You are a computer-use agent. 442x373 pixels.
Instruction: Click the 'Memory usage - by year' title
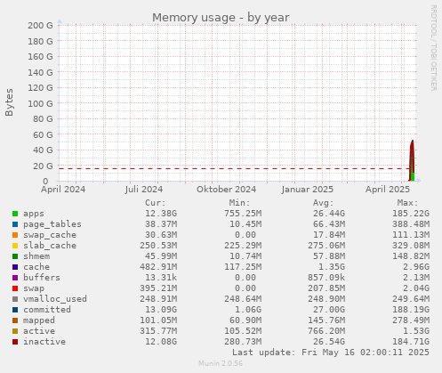point(221,18)
